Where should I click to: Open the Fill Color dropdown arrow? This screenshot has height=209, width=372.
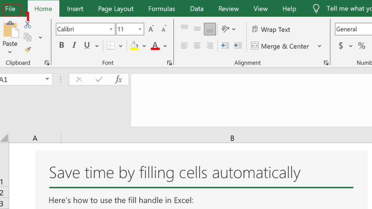tap(144, 46)
